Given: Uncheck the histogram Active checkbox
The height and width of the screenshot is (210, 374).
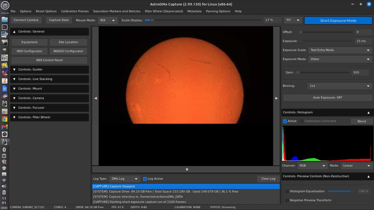Looking at the screenshot, I should click(x=285, y=121).
